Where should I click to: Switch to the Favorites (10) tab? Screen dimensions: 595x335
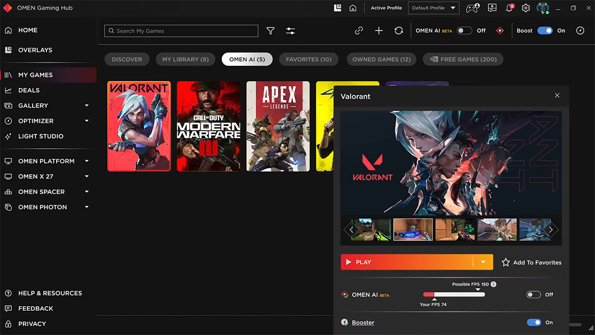[308, 59]
